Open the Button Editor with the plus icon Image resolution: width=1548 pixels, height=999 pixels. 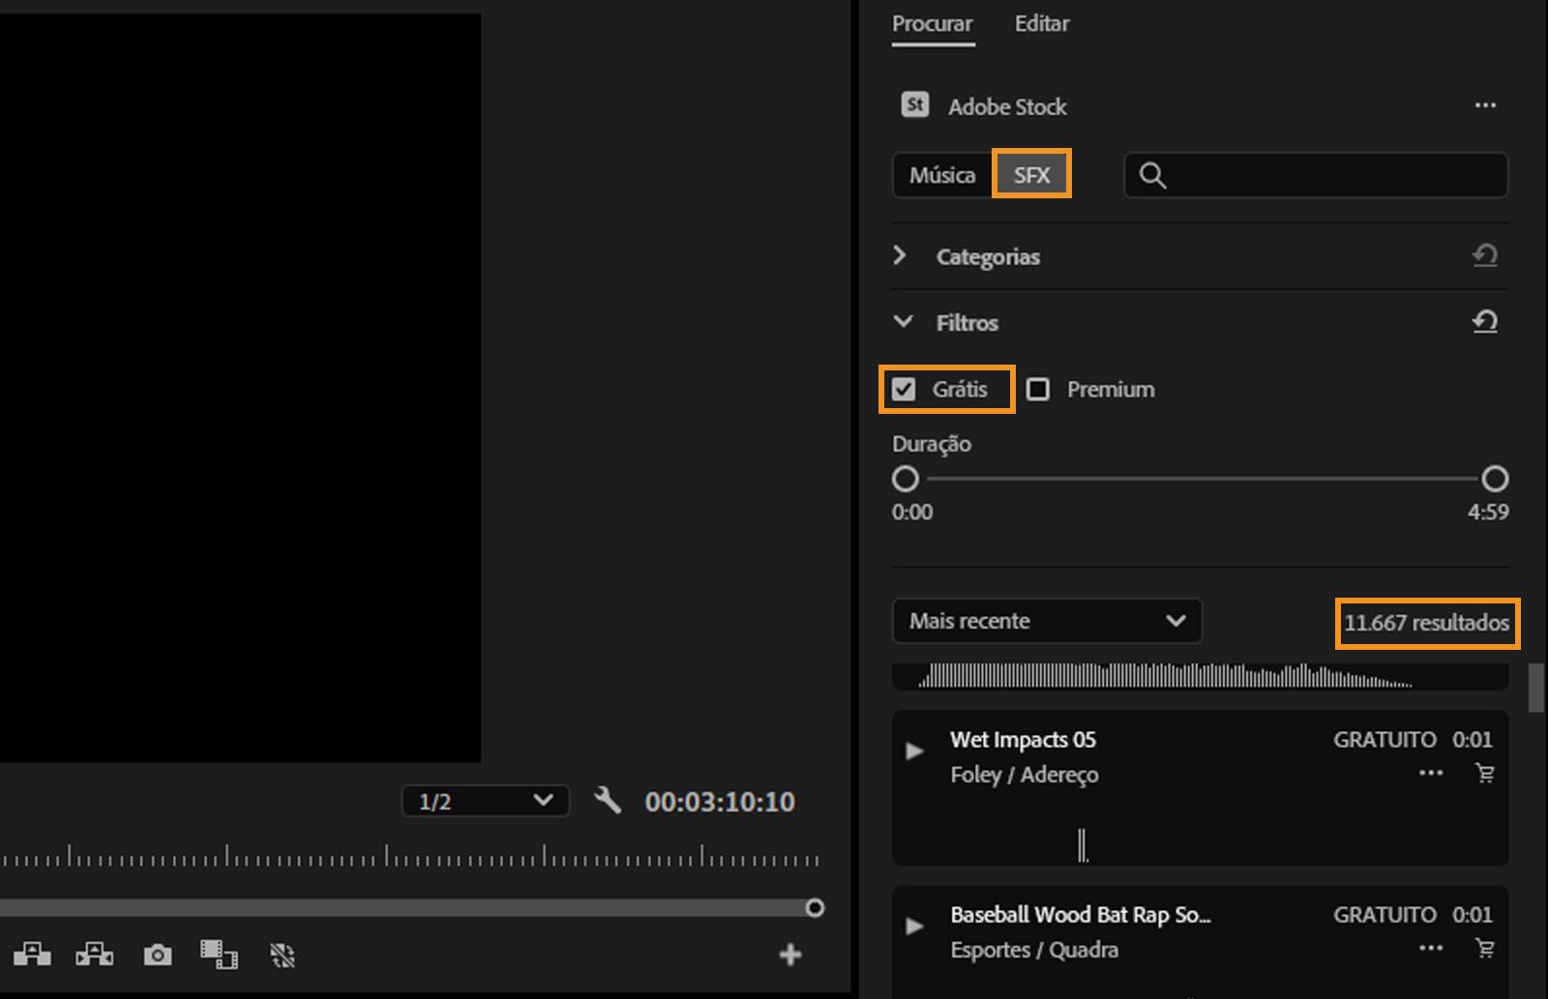click(790, 955)
